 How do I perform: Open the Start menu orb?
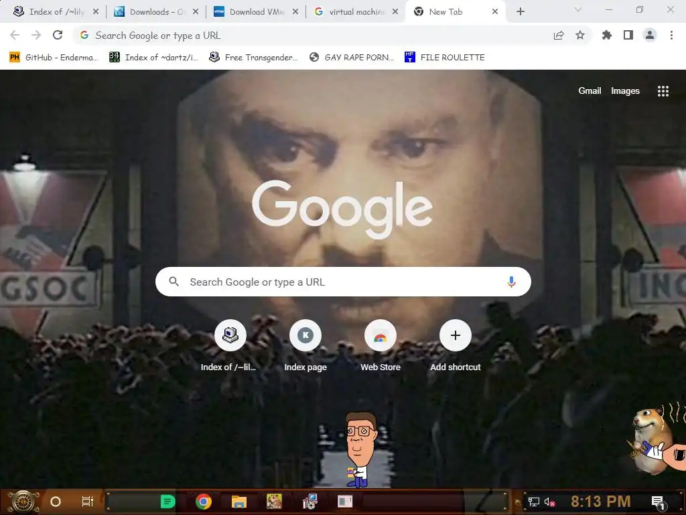[23, 502]
